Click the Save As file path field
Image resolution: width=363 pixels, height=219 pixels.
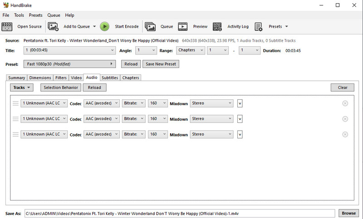(179, 213)
